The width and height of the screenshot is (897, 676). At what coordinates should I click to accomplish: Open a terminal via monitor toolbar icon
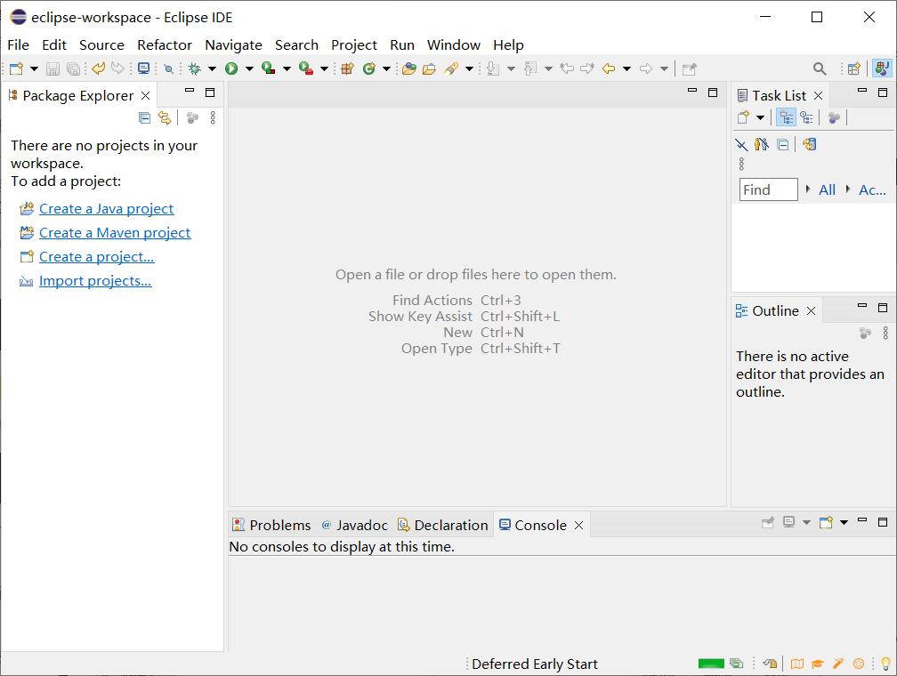point(143,68)
